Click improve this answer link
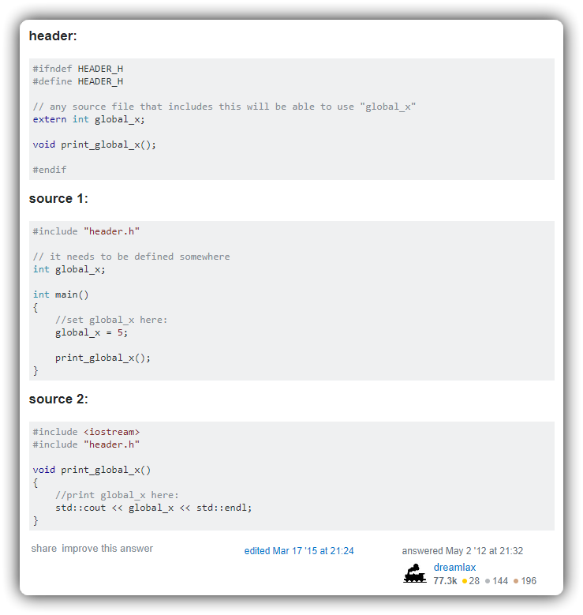Screen dimensions: 583x615 click(107, 549)
